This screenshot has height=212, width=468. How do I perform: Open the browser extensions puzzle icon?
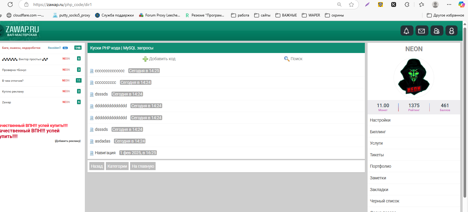(x=407, y=4)
